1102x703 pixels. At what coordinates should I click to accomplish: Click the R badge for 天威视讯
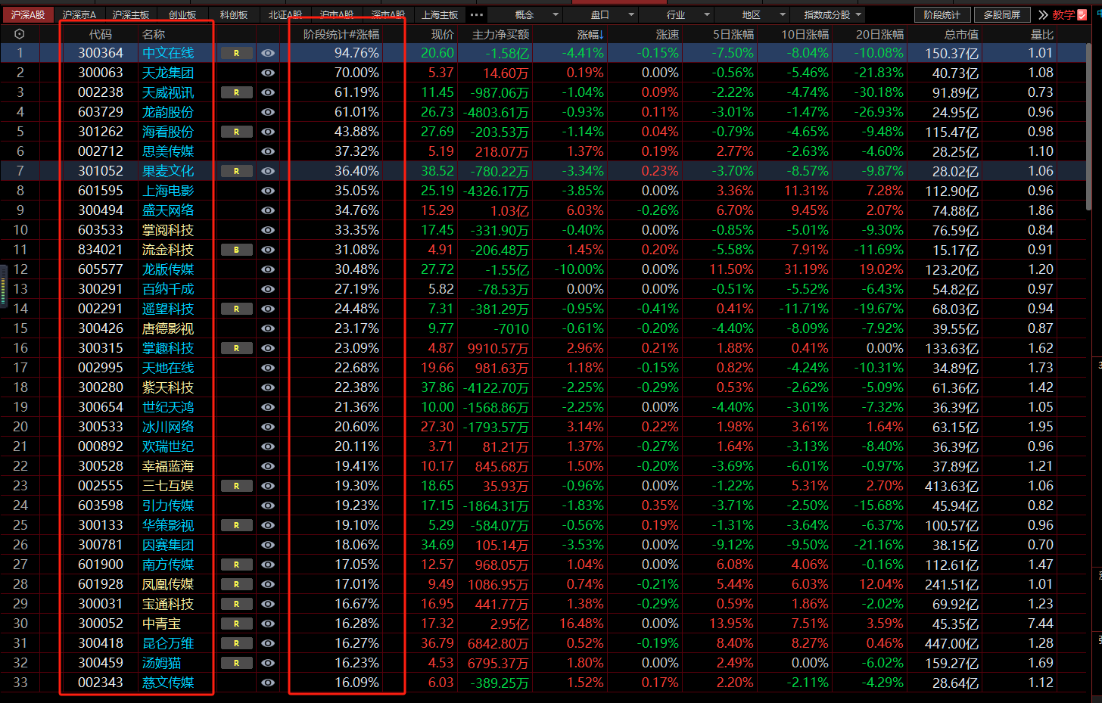(237, 92)
